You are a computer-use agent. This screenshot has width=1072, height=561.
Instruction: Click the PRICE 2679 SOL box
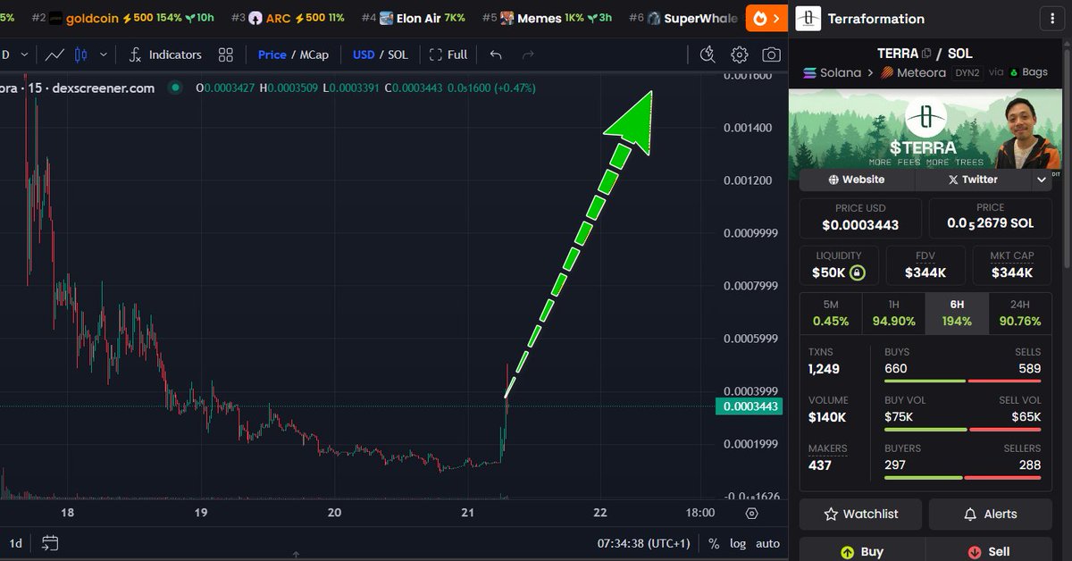click(990, 218)
